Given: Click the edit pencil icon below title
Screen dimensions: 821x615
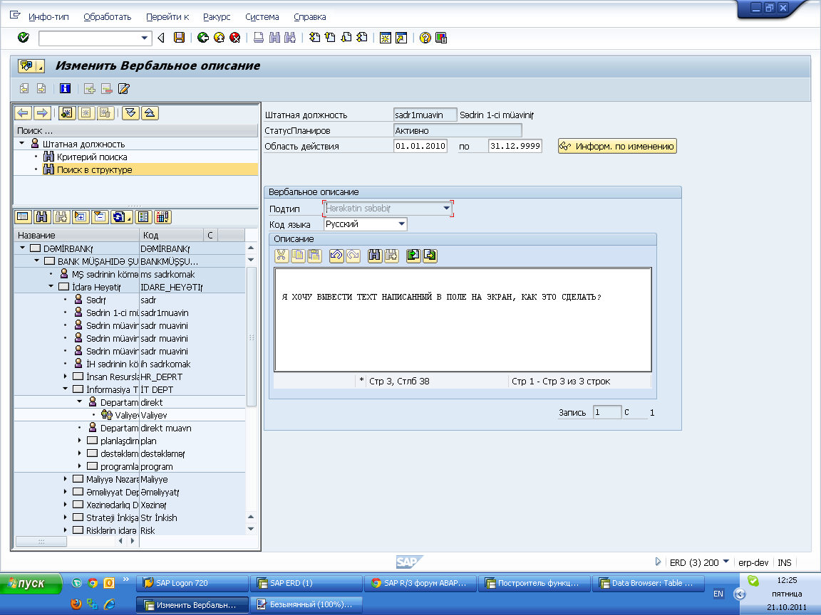Looking at the screenshot, I should [x=123, y=88].
